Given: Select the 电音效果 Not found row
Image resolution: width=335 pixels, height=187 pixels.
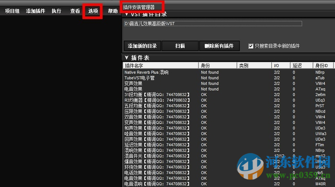Looking at the screenshot, I should pos(229,89).
